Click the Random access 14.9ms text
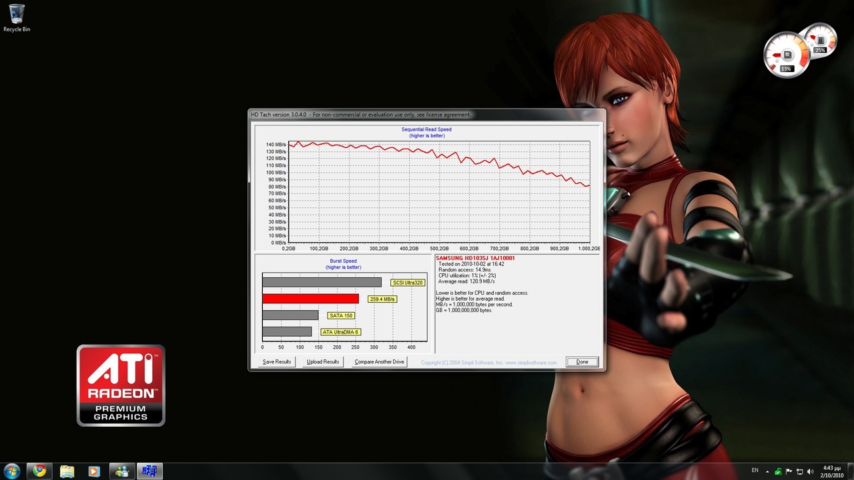This screenshot has width=854, height=480. pyautogui.click(x=464, y=270)
